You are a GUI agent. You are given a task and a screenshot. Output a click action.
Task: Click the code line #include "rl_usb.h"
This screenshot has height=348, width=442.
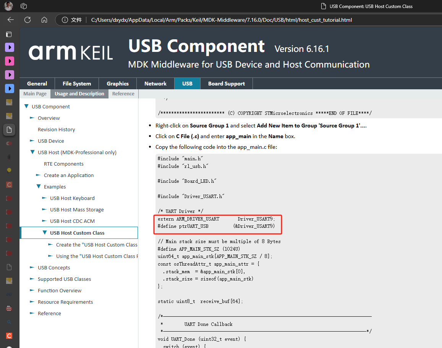183,166
